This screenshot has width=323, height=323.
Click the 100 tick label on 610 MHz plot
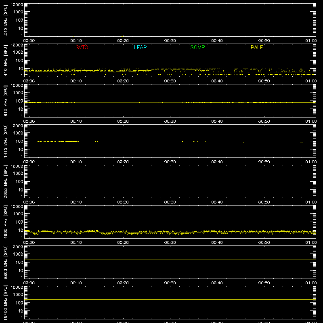19,101
